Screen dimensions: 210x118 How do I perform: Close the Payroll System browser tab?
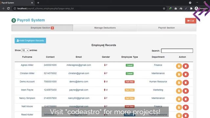tap(32, 3)
